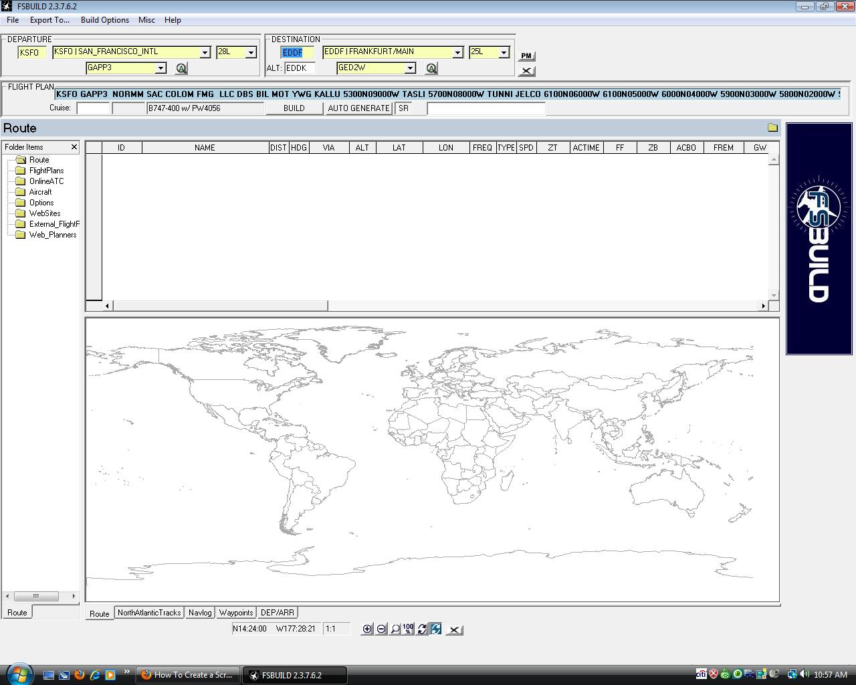The height and width of the screenshot is (685, 856).
Task: Click the destination ICAO field EDDF
Action: (x=296, y=53)
